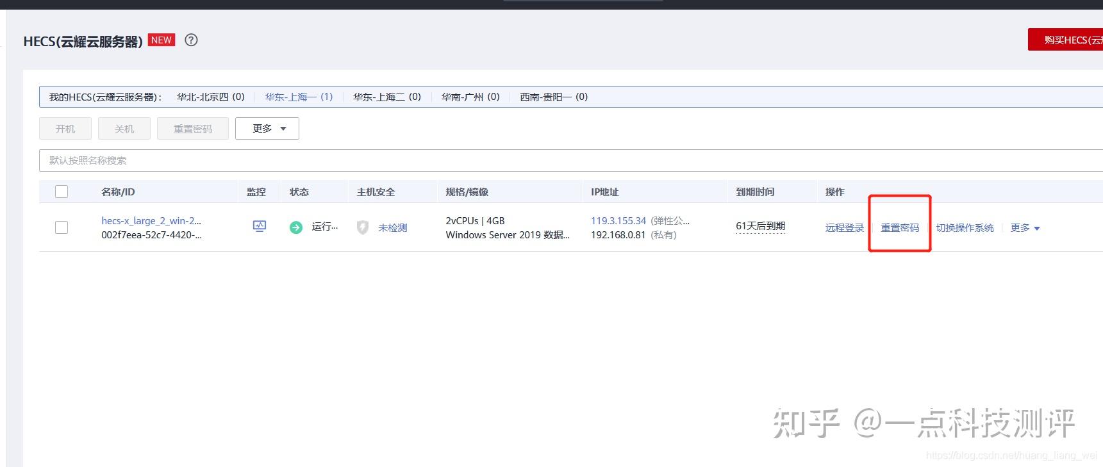
Task: Click the 61天后到期 expiry time text
Action: click(761, 226)
